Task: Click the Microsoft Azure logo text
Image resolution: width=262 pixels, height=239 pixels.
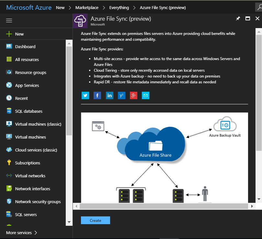Action: click(29, 7)
